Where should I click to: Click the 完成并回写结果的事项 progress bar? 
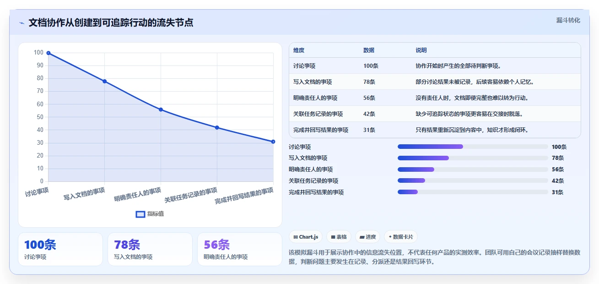click(x=473, y=192)
